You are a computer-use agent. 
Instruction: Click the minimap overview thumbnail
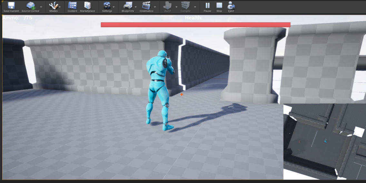[x=325, y=141]
